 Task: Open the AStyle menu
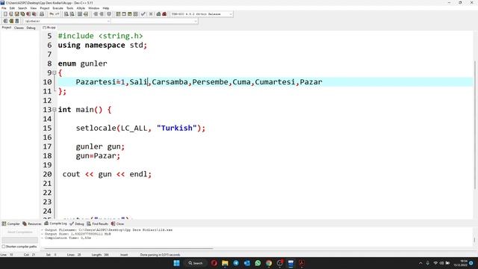(x=81, y=8)
